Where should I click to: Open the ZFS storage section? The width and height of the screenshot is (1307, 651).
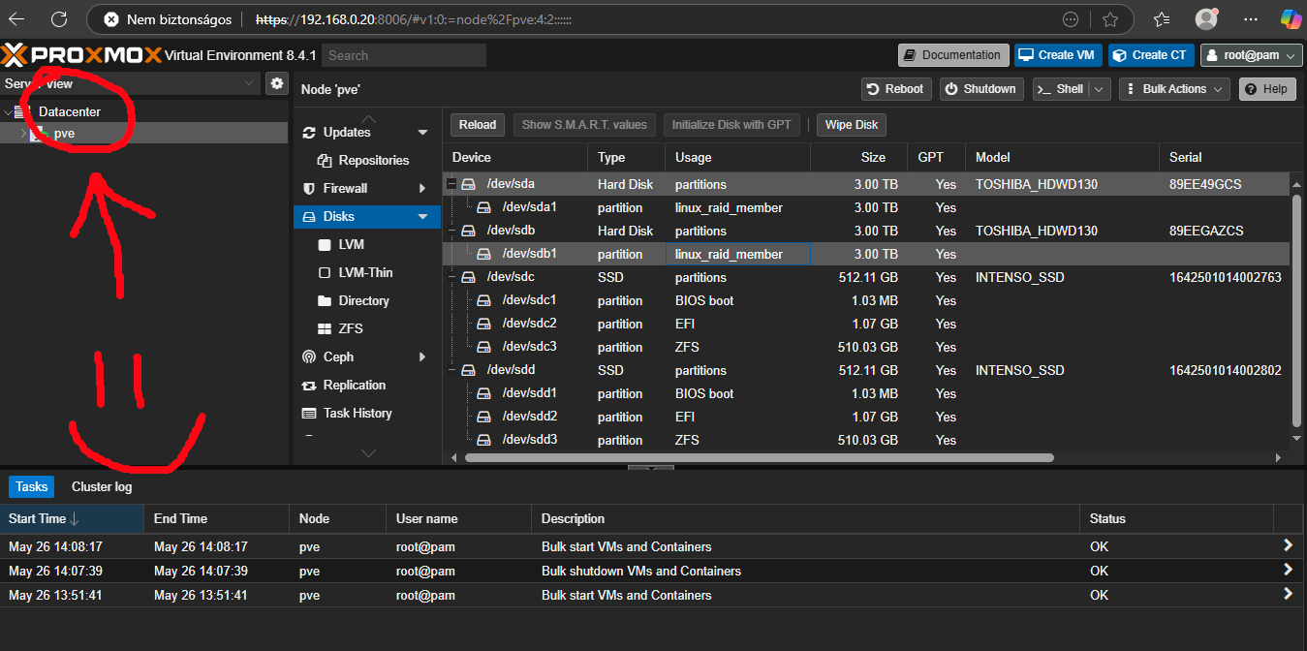351,328
